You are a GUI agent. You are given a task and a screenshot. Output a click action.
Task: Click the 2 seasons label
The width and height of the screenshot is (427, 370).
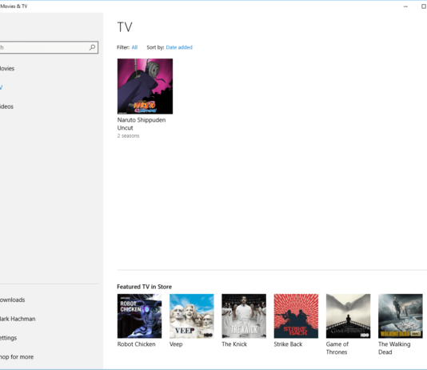[x=128, y=136]
